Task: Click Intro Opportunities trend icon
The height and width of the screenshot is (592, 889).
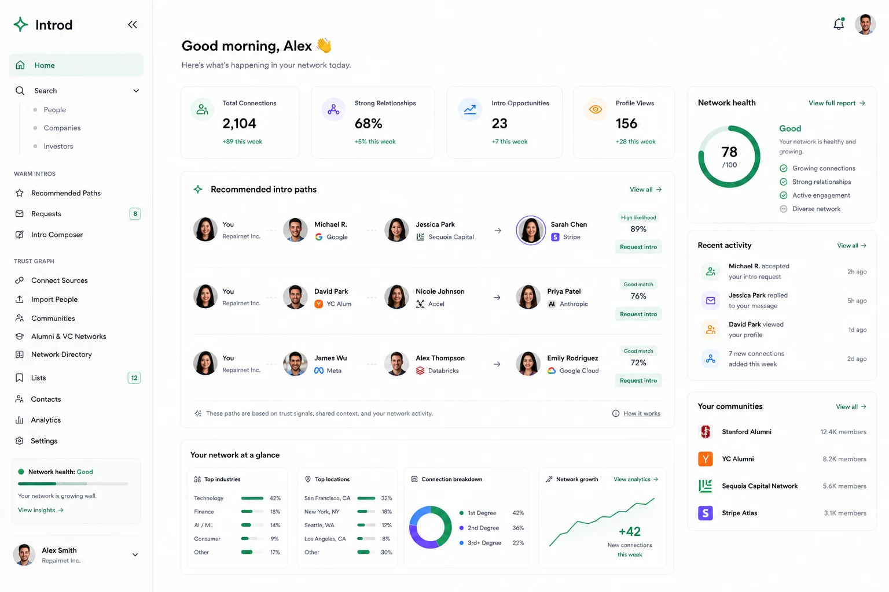Action: pos(470,109)
